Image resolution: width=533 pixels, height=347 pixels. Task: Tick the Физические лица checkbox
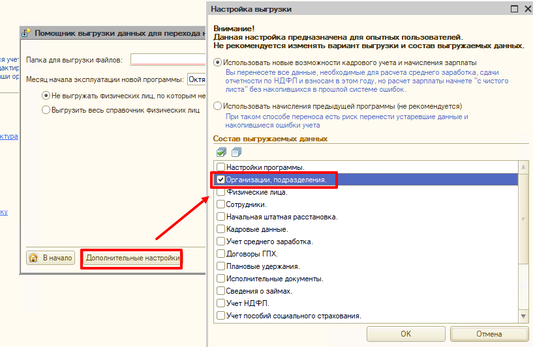(x=221, y=192)
